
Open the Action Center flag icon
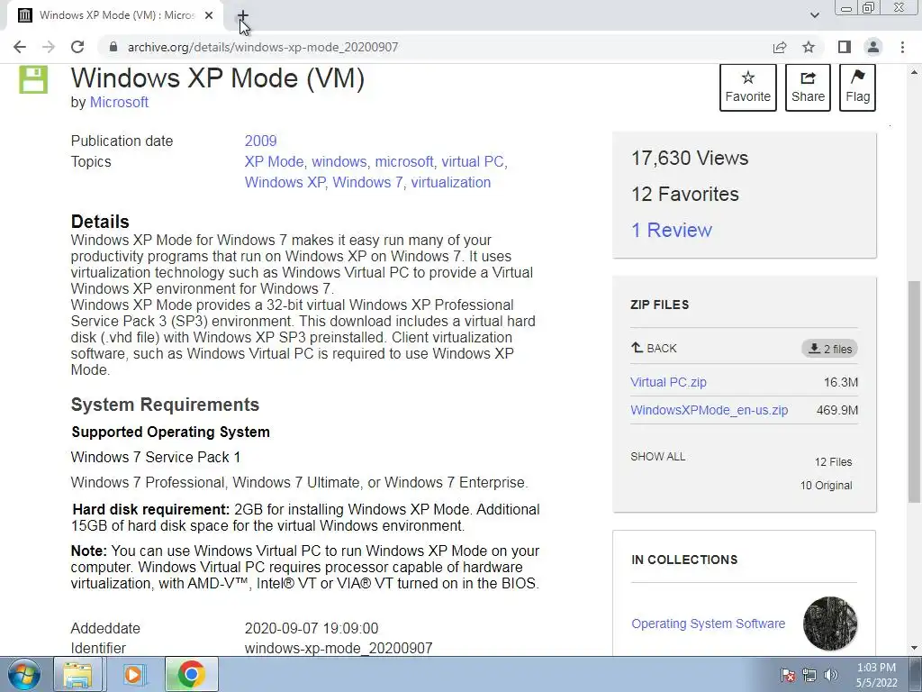point(788,675)
